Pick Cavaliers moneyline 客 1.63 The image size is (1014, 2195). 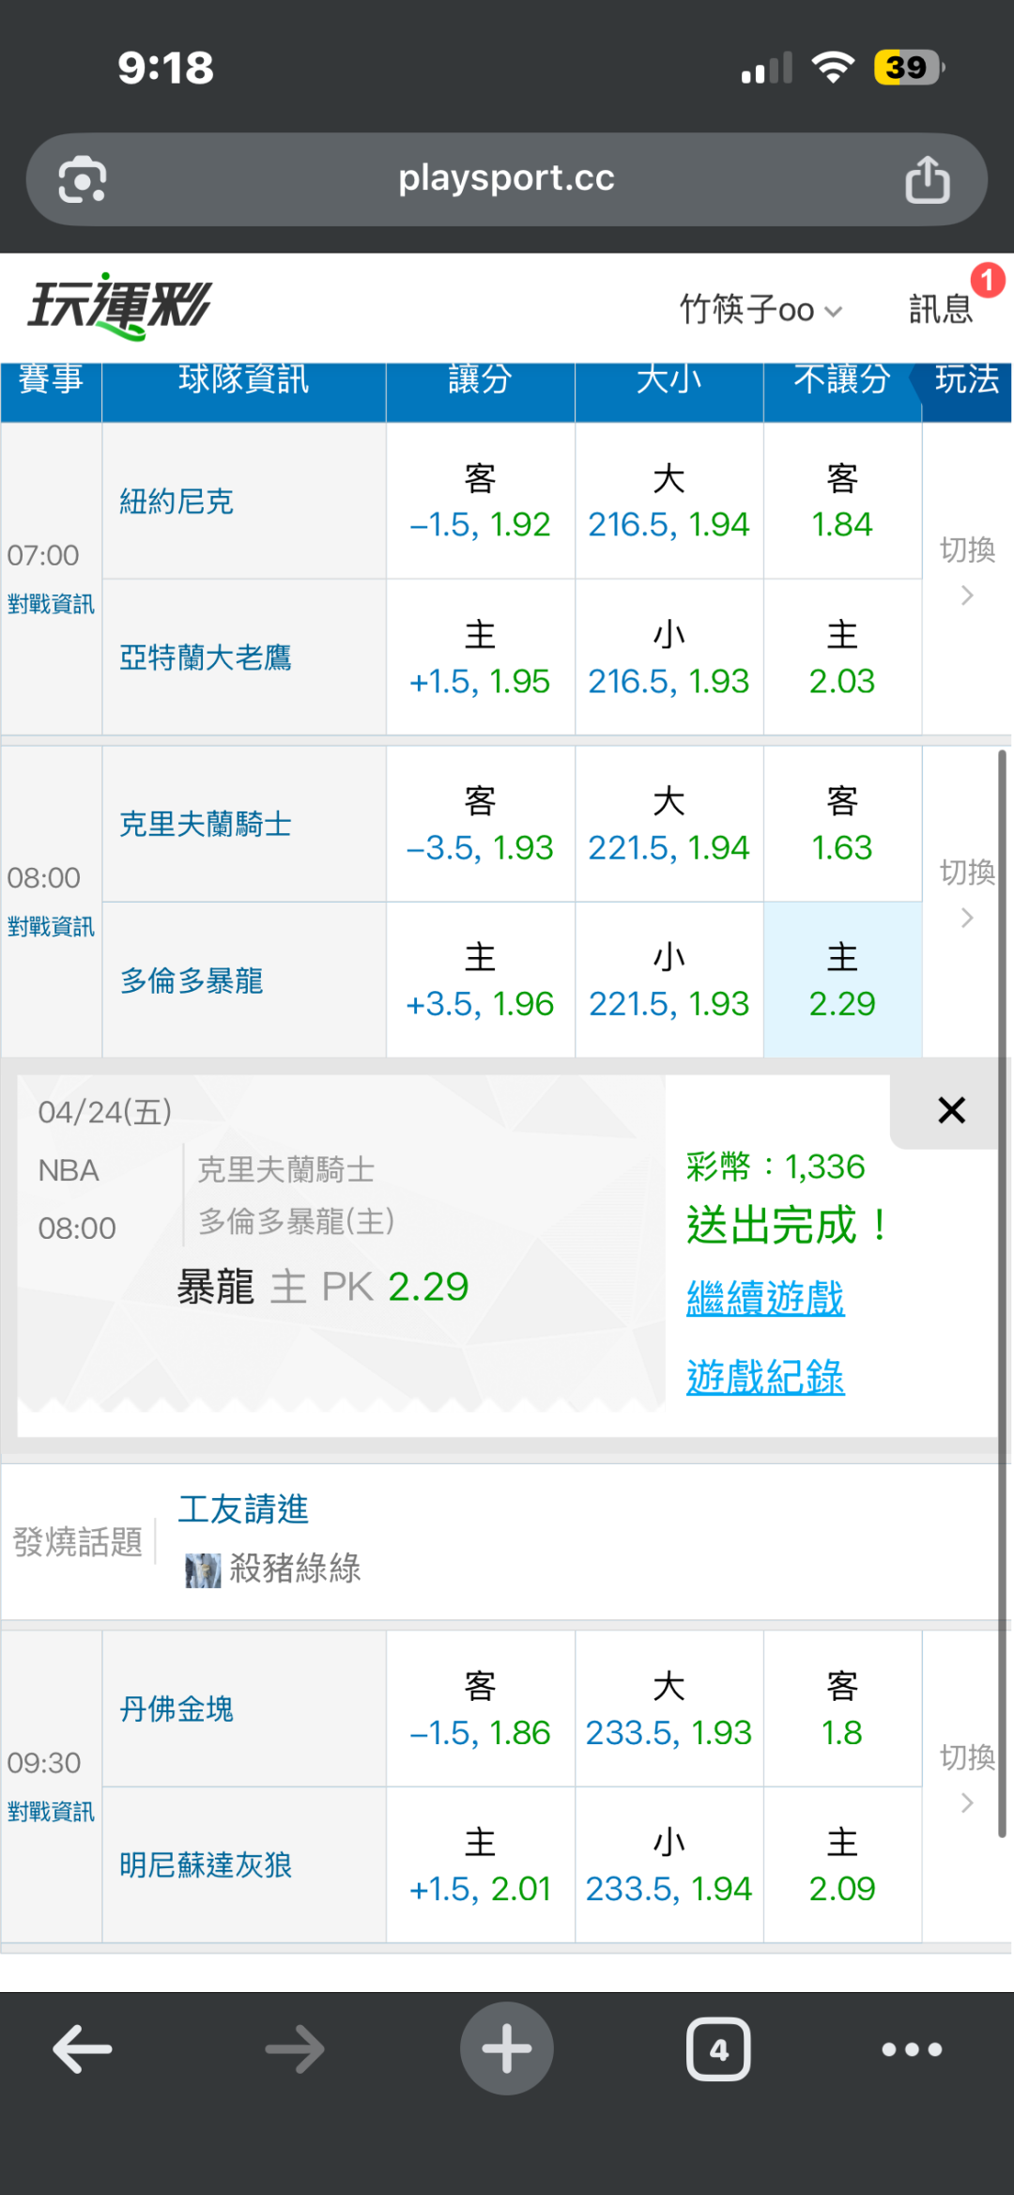(842, 825)
